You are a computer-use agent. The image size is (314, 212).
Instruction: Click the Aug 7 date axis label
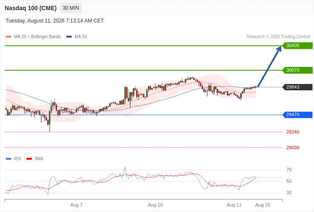[x=77, y=205]
